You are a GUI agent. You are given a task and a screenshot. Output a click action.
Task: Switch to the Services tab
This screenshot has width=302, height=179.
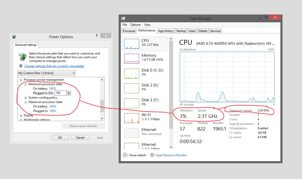tap(215, 31)
